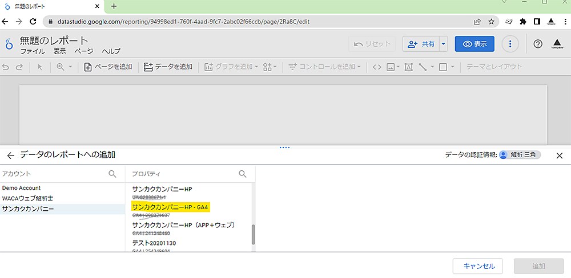This screenshot has height=278, width=571.
Task: Select the selection mode pointer tool
Action: coord(40,67)
